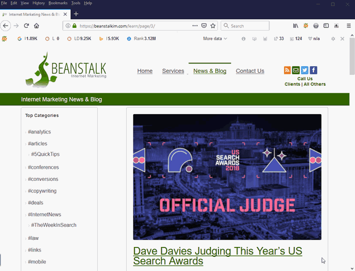Click the vertical page scrollbar thumb
This screenshot has width=355, height=271.
coord(352,56)
